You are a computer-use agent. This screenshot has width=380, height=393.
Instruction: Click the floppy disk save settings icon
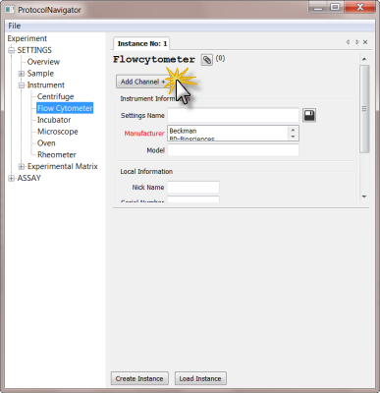point(309,115)
